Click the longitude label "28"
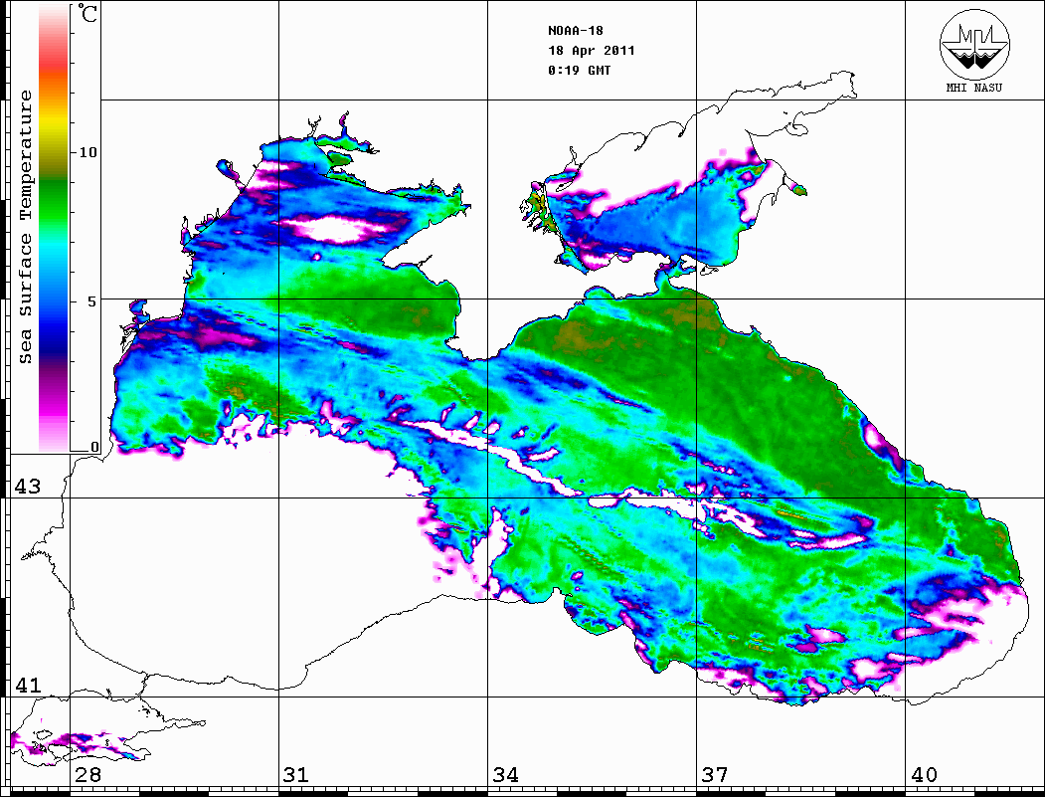Screen dimensions: 1045x797 point(87,774)
